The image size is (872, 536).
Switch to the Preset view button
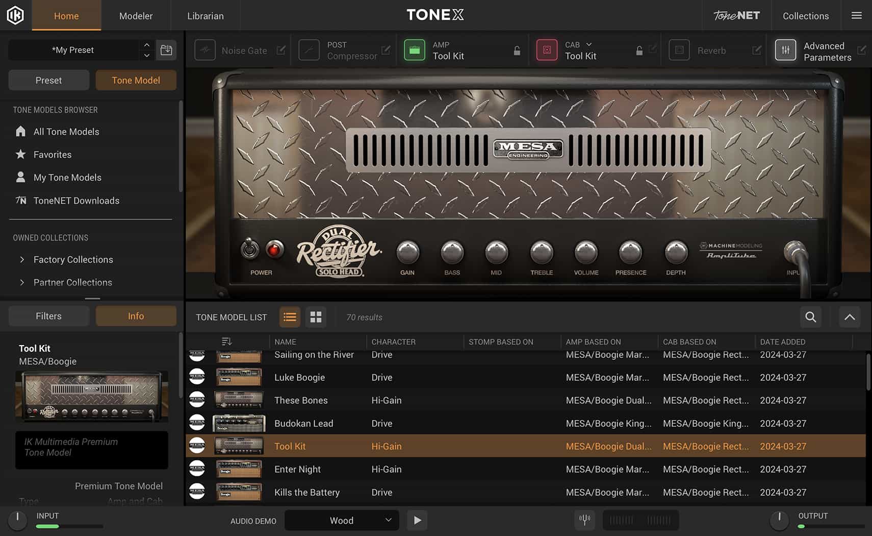point(48,80)
